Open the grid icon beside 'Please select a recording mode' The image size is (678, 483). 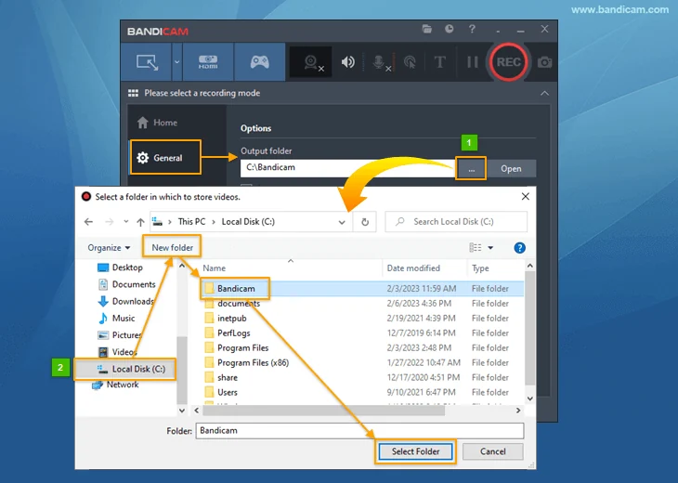[133, 93]
